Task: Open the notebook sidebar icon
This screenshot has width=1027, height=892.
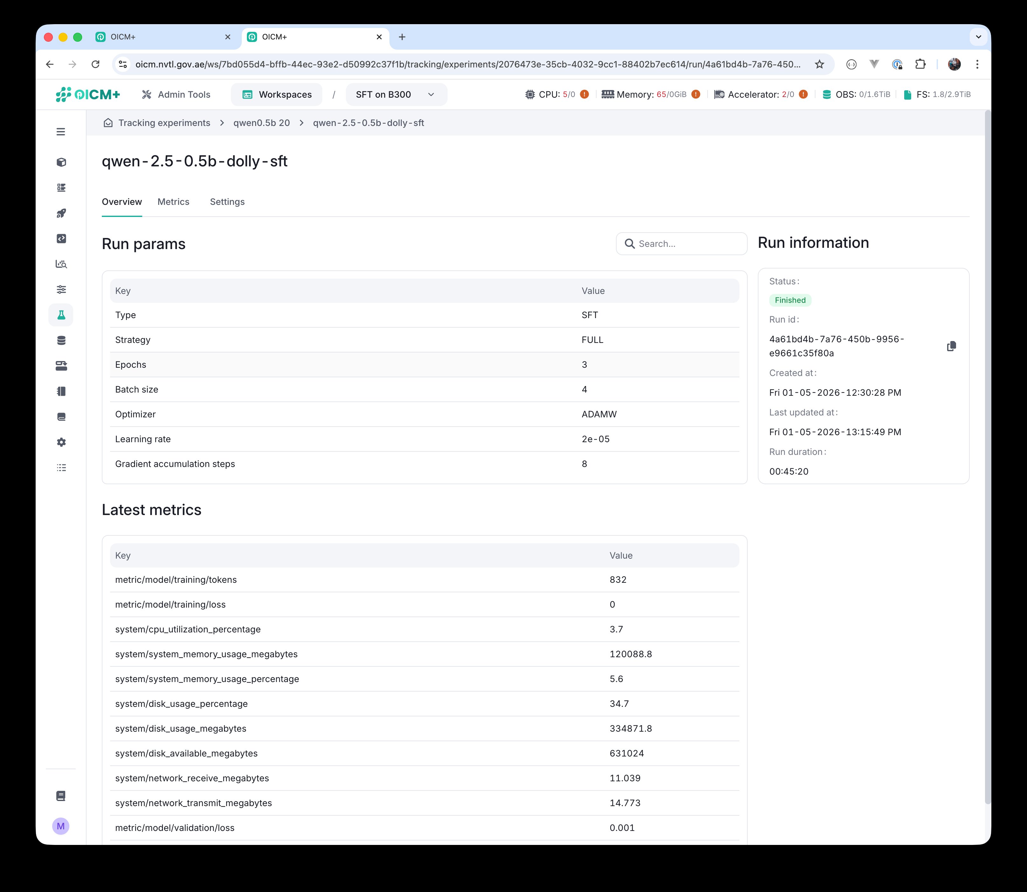Action: coord(61,391)
